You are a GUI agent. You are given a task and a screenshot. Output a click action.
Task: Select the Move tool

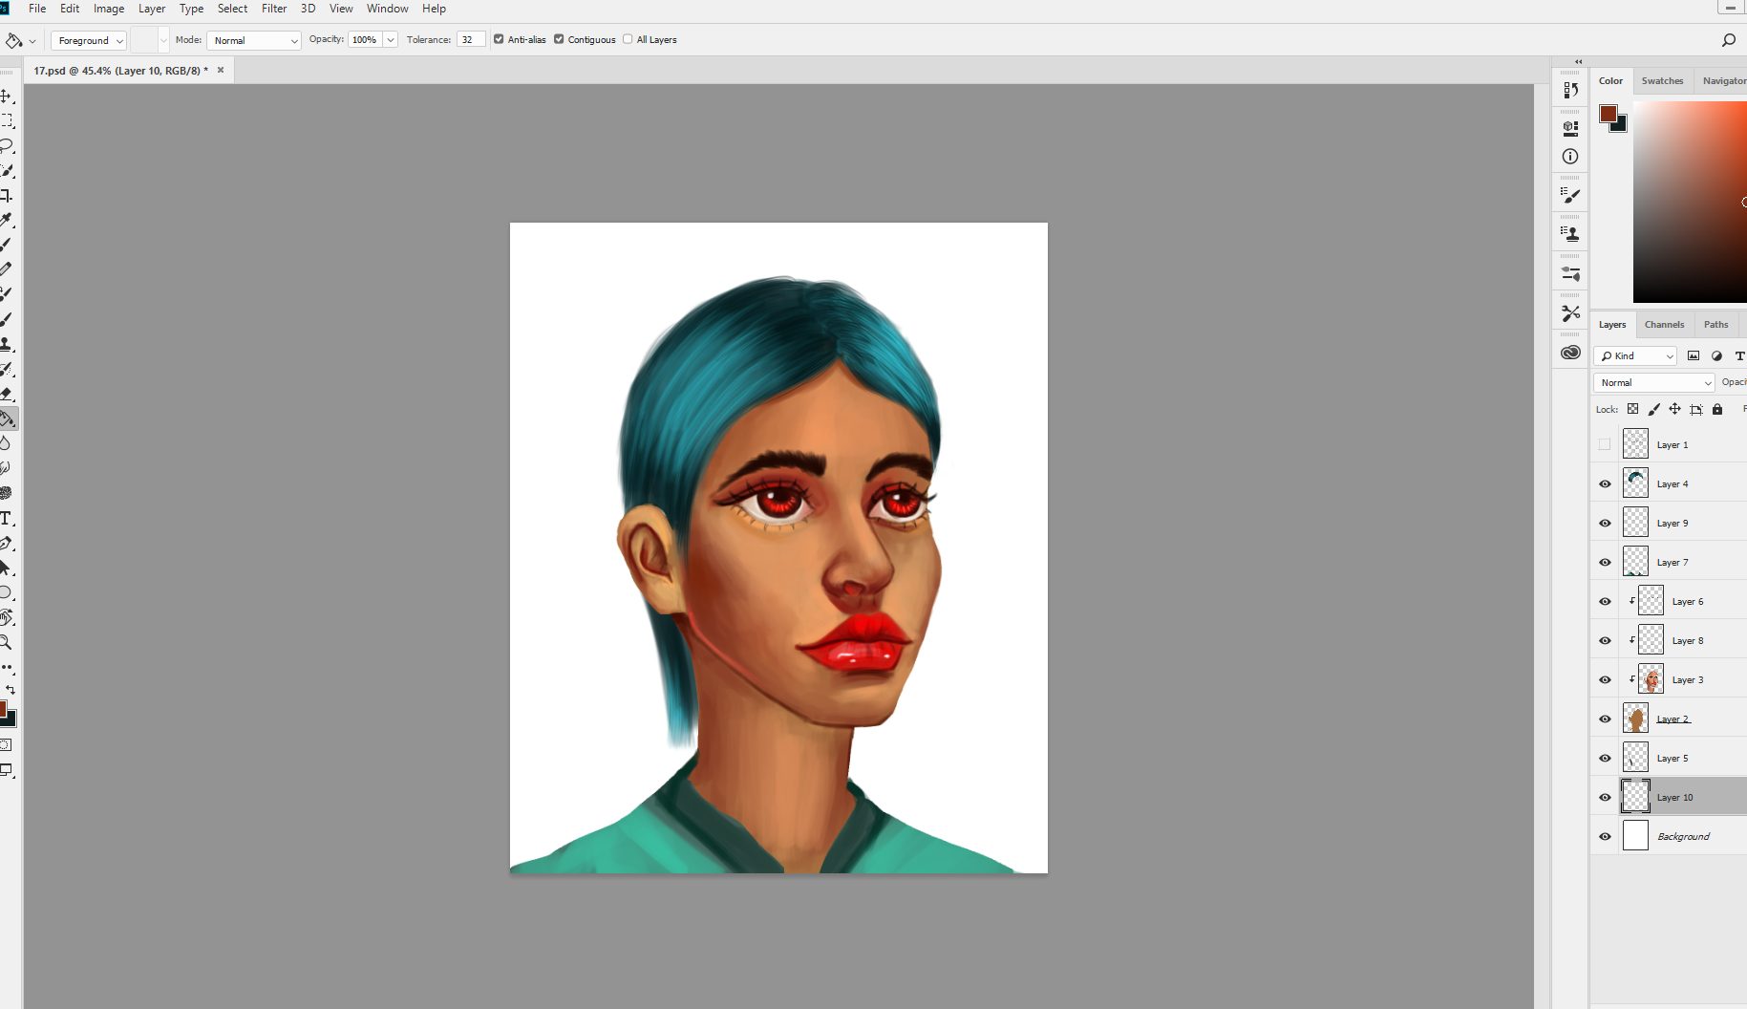6,97
